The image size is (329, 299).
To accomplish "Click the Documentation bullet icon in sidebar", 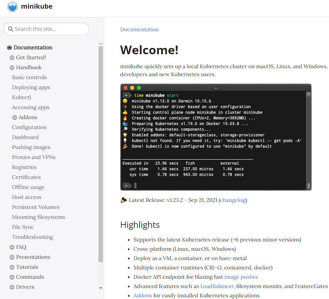I will (x=9, y=48).
